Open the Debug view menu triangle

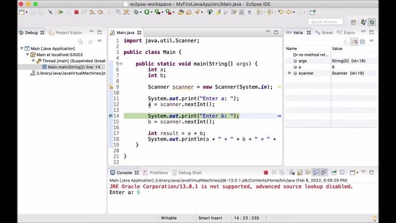click(x=100, y=41)
